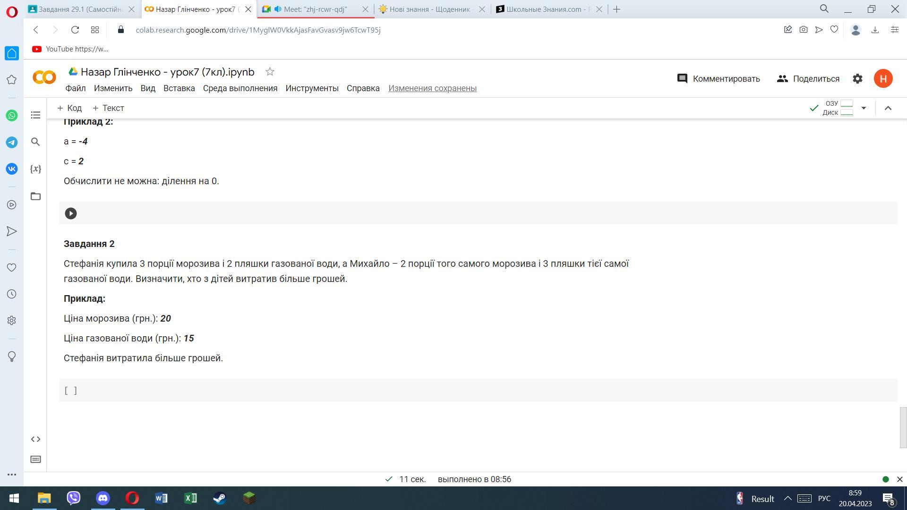Open Изменения сохранены revision link
The width and height of the screenshot is (907, 510).
(432, 88)
